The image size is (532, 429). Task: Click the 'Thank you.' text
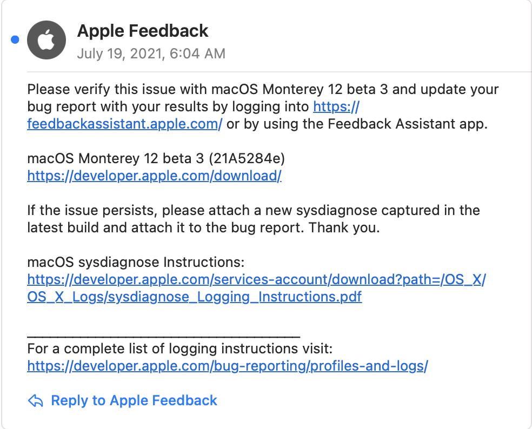pos(344,227)
